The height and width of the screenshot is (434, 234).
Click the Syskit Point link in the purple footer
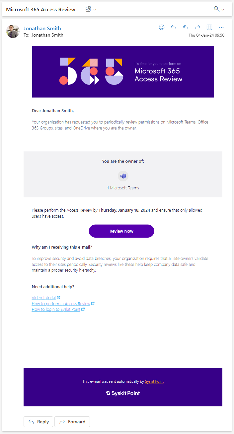coord(154,381)
